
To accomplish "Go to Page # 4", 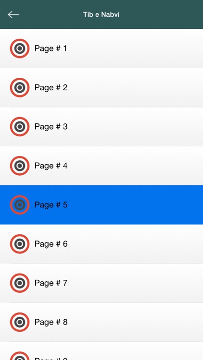I will [x=101, y=166].
